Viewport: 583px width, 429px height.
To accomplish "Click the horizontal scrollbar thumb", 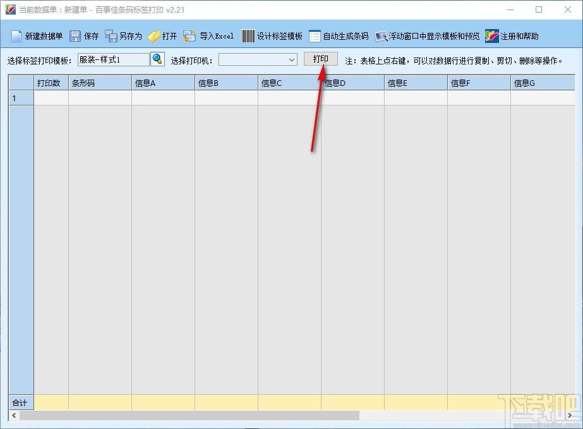I will [189, 415].
